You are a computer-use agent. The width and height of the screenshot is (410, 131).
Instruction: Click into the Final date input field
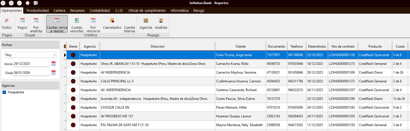[31, 73]
